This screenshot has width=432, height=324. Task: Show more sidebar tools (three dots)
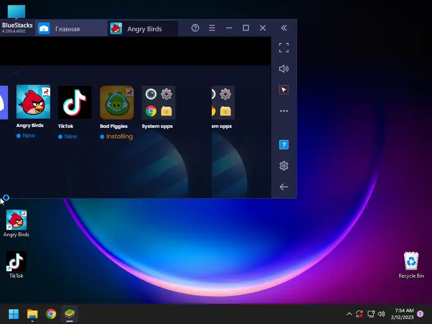point(284,111)
